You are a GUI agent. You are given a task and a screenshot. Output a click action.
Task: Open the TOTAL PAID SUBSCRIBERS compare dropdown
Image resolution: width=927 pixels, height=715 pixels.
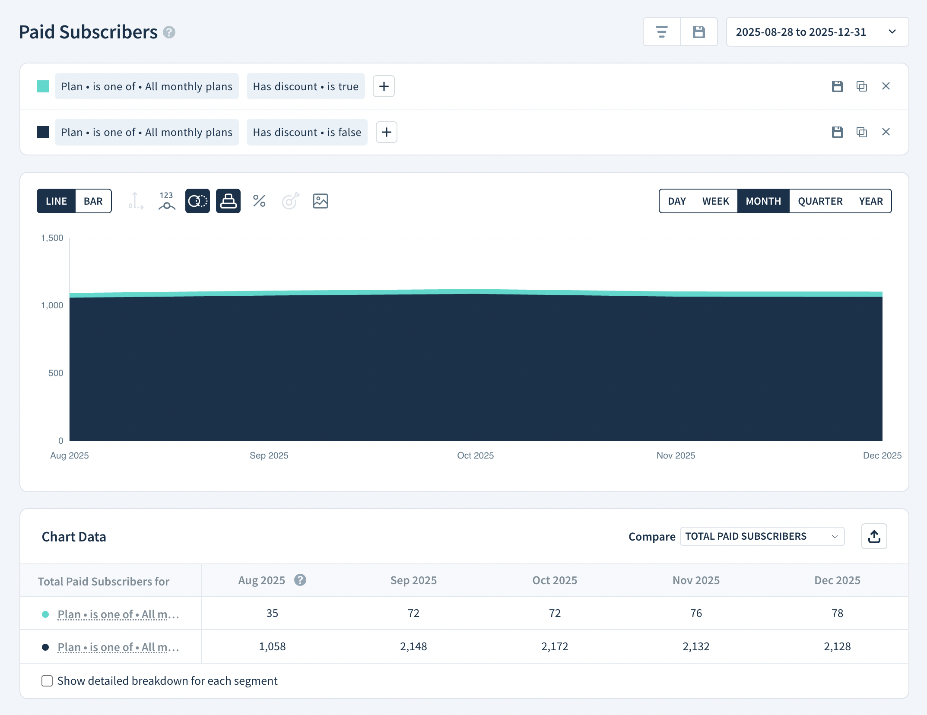tap(762, 536)
